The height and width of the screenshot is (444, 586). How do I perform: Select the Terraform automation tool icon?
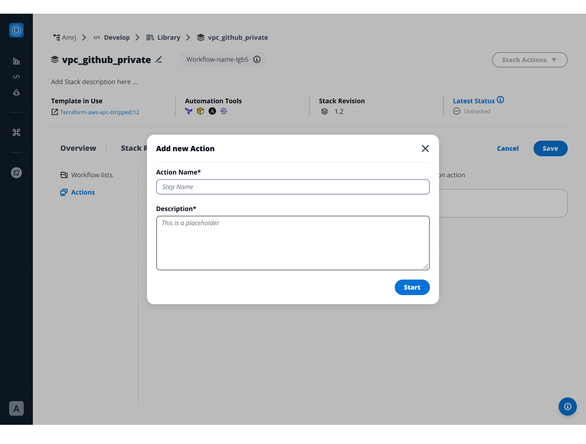tap(189, 111)
